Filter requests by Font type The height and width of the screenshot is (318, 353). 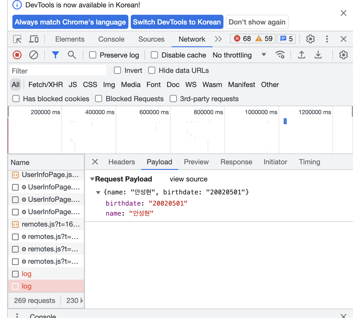[153, 85]
